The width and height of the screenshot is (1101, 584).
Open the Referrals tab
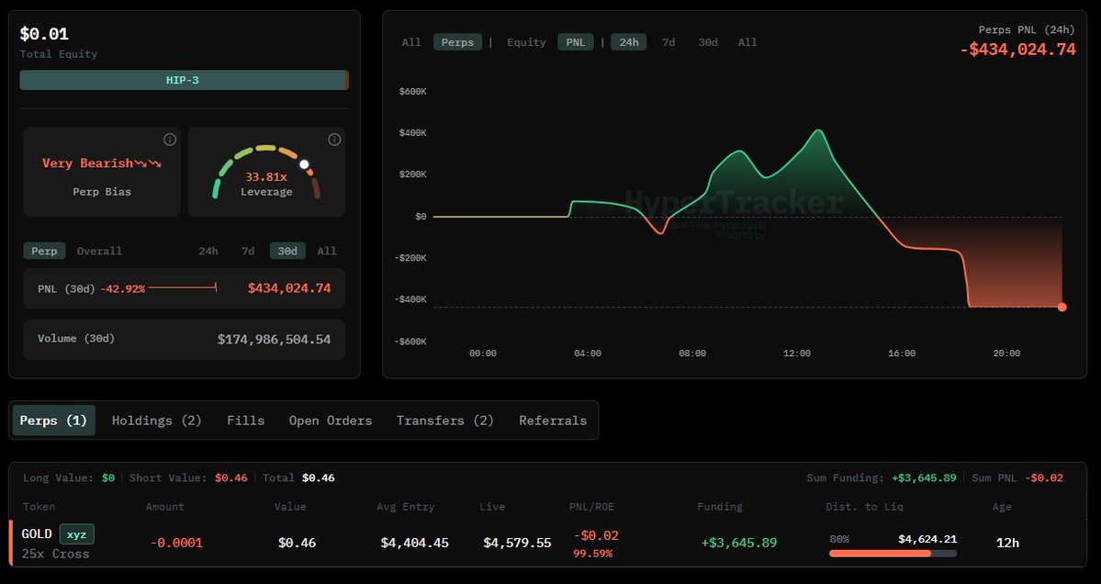click(552, 420)
